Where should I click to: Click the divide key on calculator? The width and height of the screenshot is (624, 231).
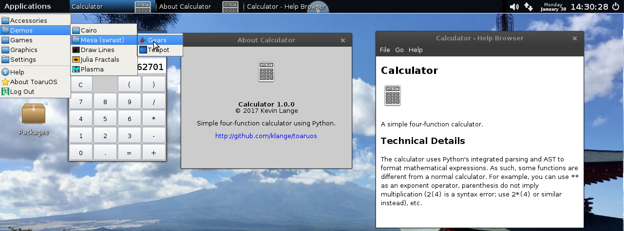pyautogui.click(x=153, y=102)
